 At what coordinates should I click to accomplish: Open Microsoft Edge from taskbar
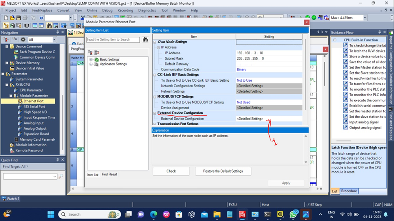click(154, 214)
